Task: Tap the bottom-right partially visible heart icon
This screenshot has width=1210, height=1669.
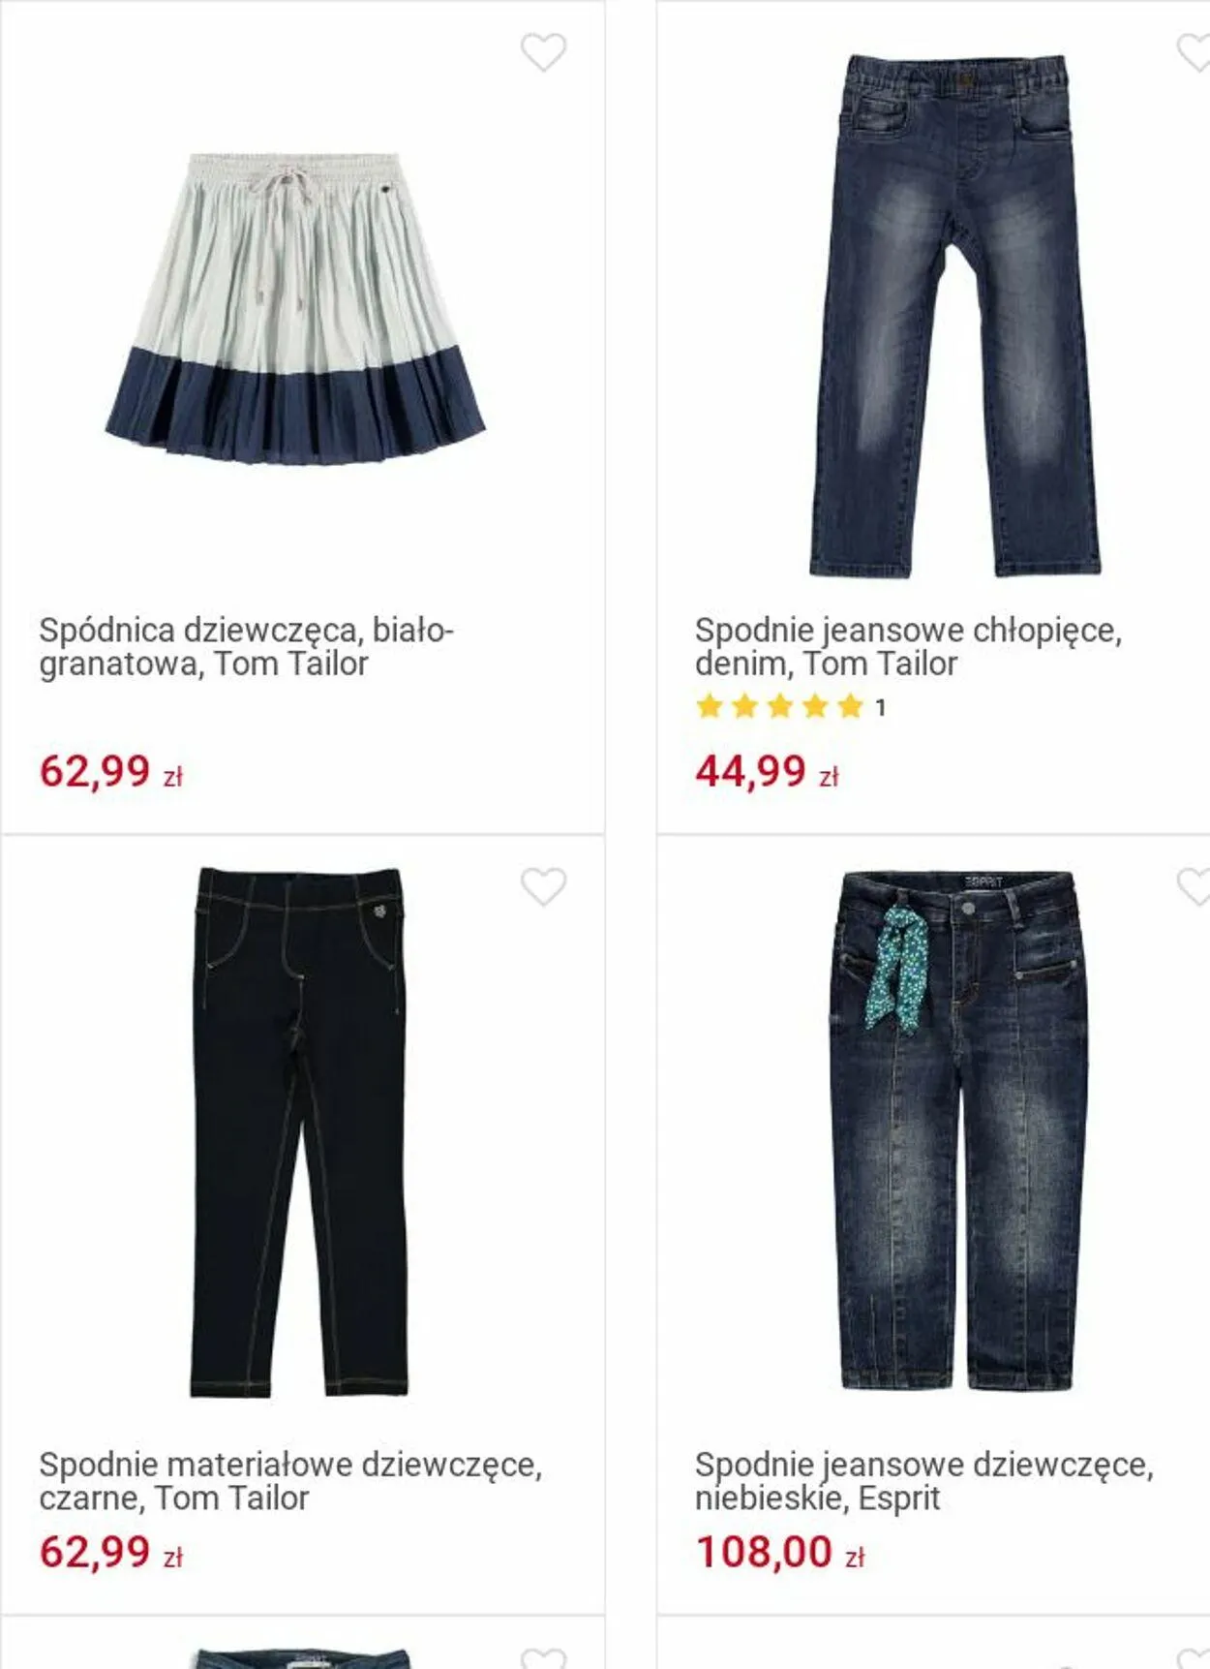Action: [1194, 1657]
